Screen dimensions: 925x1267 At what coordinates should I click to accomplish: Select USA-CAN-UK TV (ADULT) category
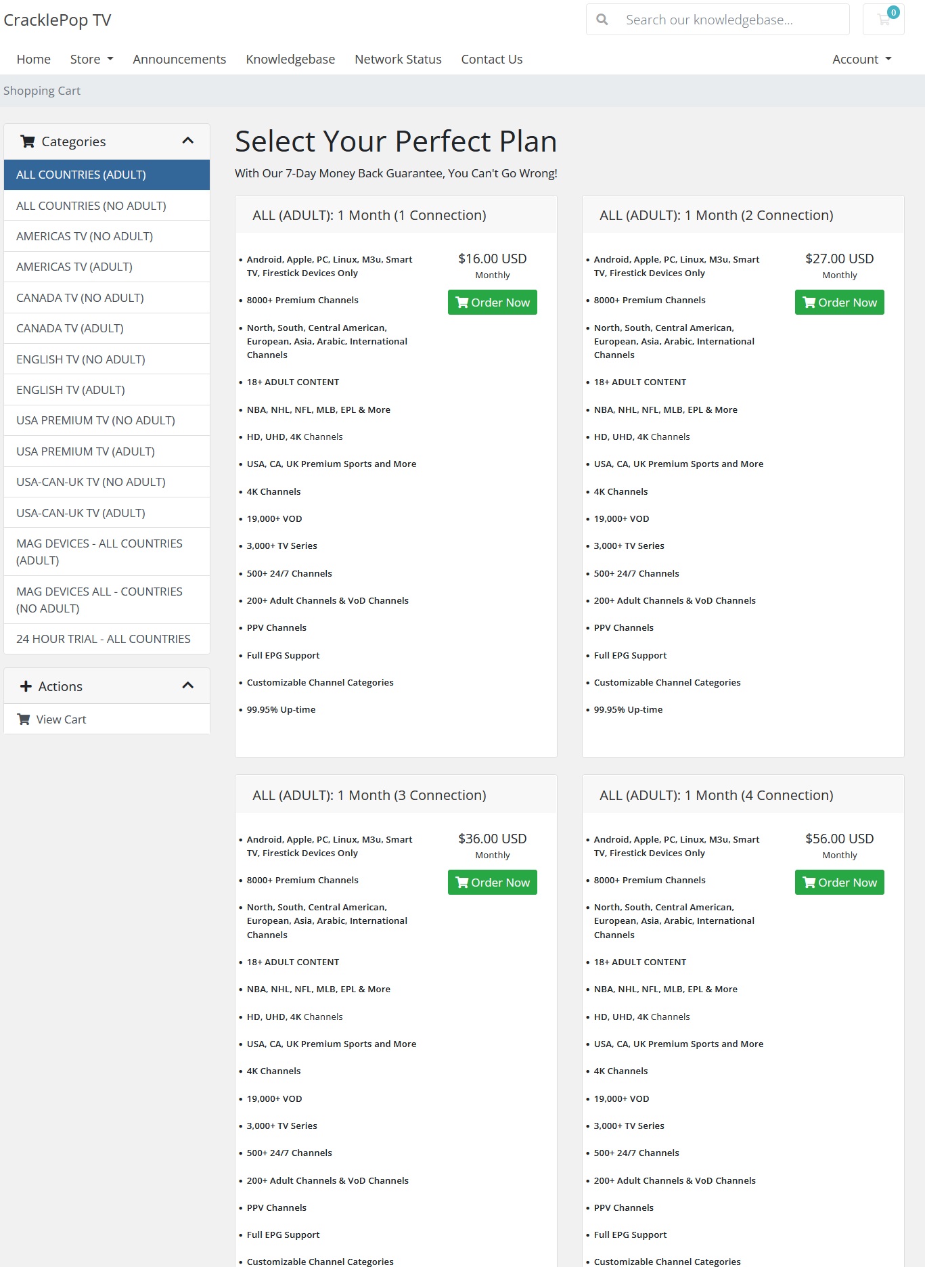[107, 513]
